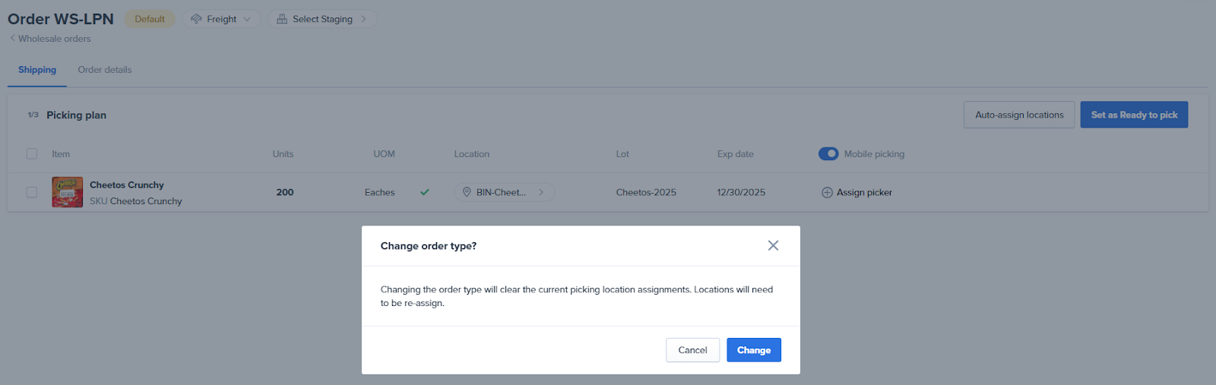
Task: Open the Shipping tab
Action: coord(37,70)
